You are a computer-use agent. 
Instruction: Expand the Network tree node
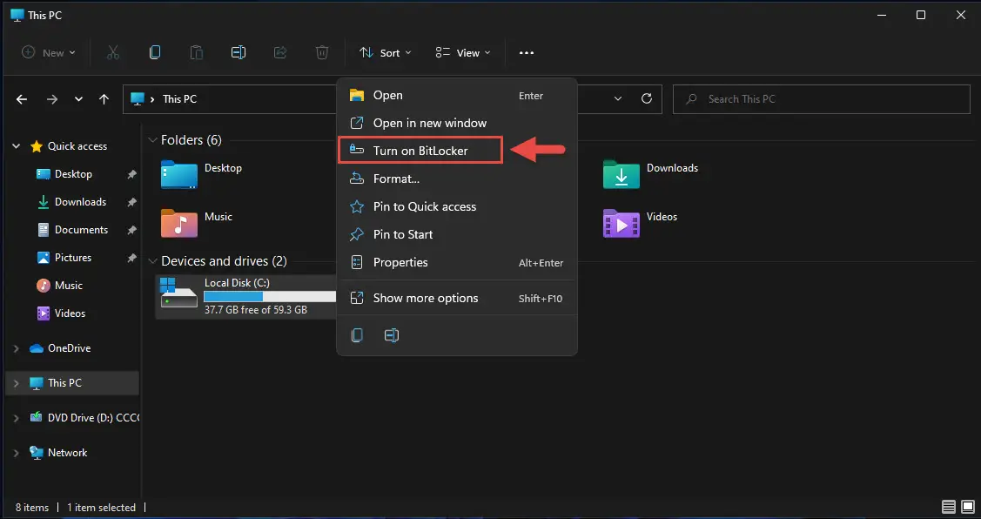[17, 453]
